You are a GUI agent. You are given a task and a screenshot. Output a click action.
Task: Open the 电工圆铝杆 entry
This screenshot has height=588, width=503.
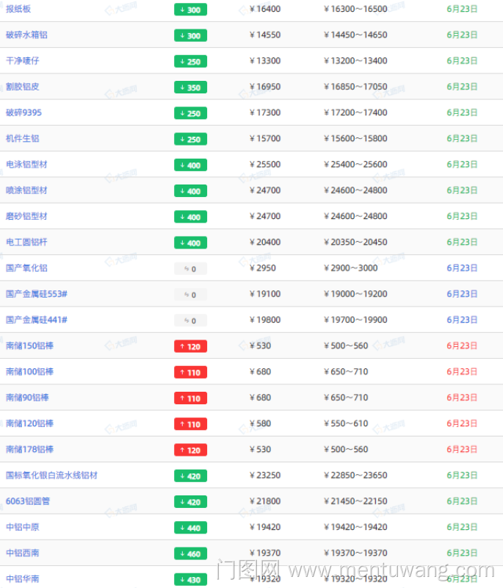26,242
